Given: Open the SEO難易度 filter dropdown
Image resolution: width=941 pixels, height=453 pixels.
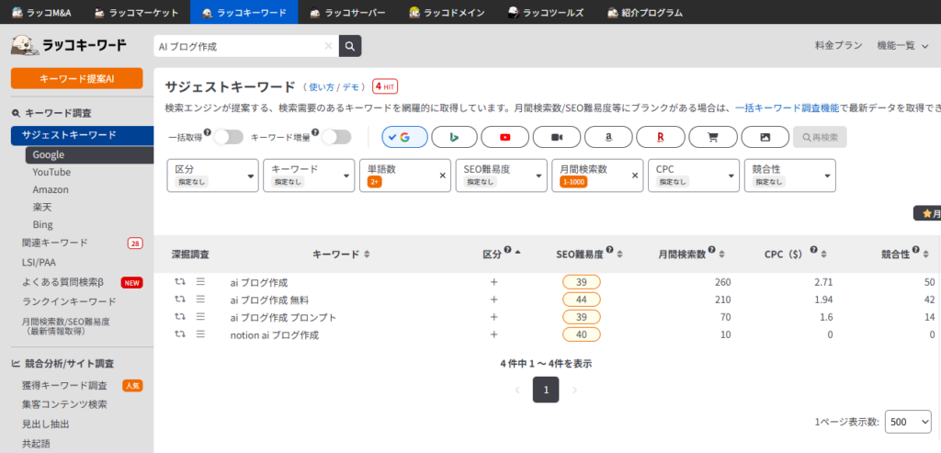Looking at the screenshot, I should pyautogui.click(x=500, y=176).
